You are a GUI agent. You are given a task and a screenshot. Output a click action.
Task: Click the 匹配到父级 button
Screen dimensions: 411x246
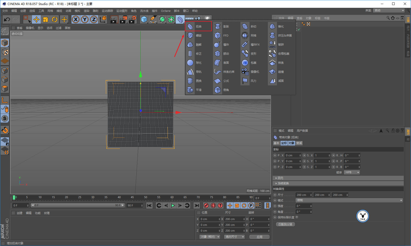point(285,224)
